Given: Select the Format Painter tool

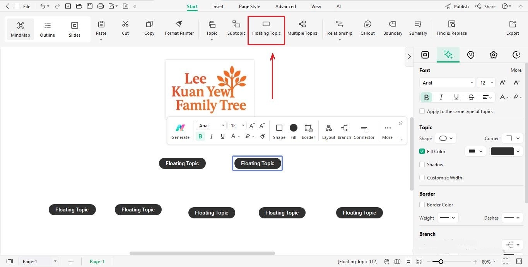Looking at the screenshot, I should pos(179,29).
